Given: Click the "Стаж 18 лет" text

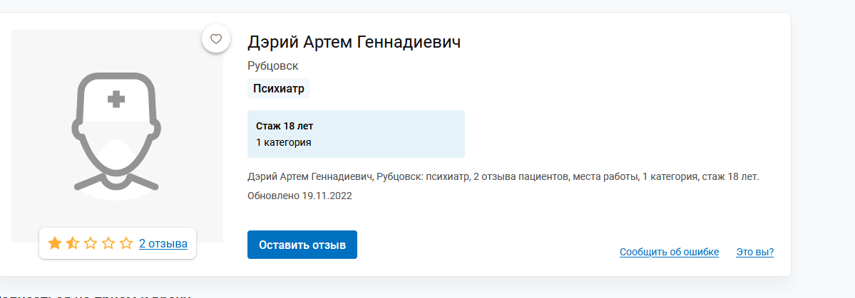Looking at the screenshot, I should coord(285,126).
